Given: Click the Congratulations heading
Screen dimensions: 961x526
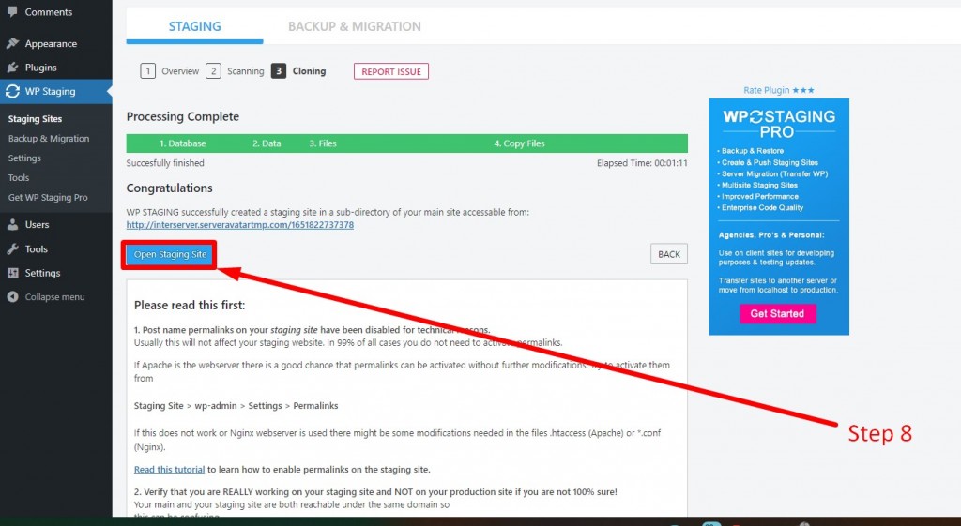Looking at the screenshot, I should pos(169,188).
